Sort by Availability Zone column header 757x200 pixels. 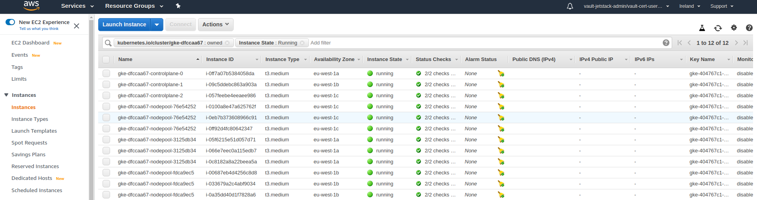click(334, 59)
